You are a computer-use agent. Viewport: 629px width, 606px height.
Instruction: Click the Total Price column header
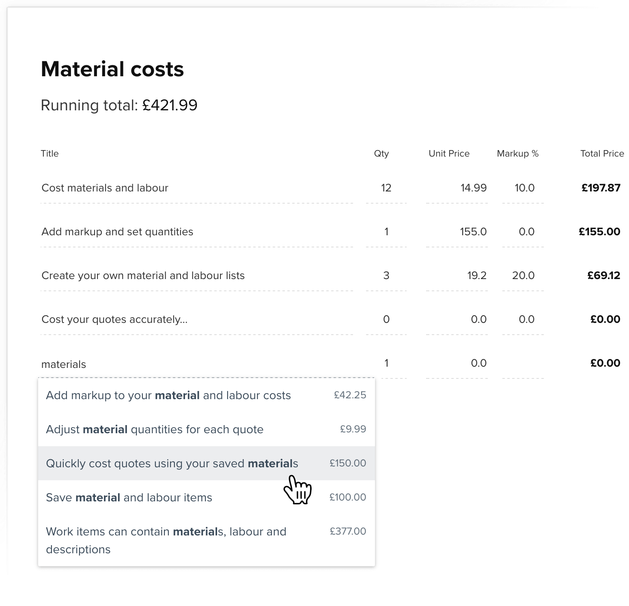(602, 153)
